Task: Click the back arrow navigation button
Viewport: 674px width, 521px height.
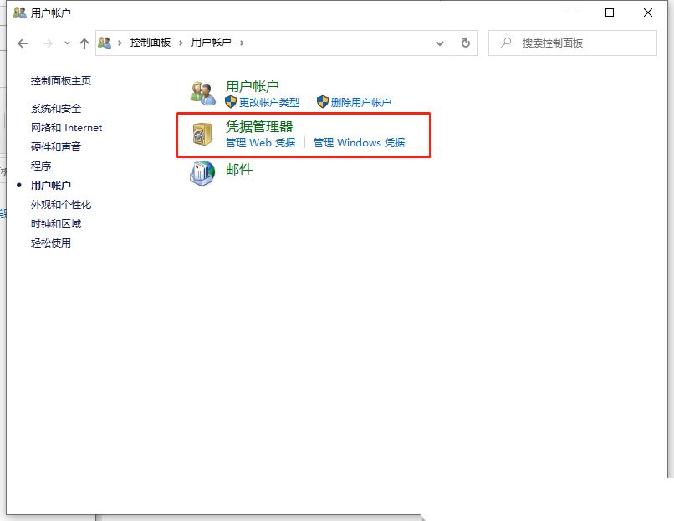Action: pos(23,43)
